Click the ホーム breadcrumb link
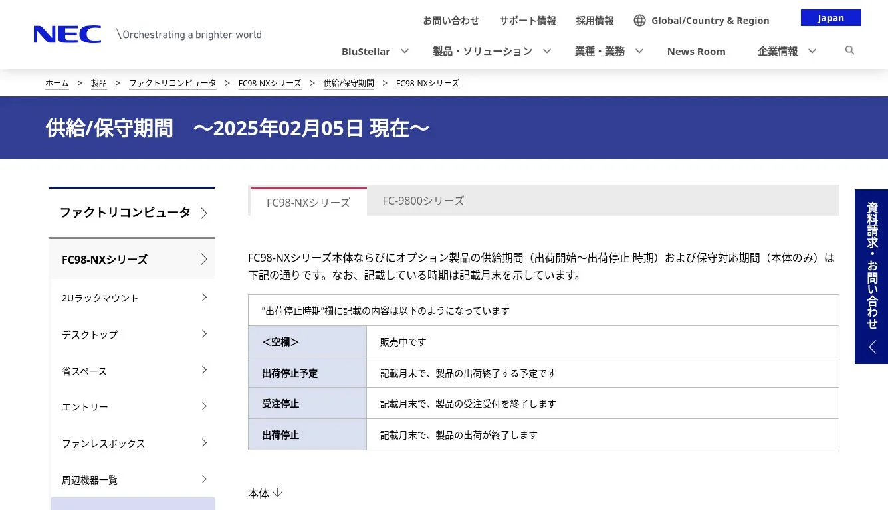888x510 pixels. click(x=56, y=83)
